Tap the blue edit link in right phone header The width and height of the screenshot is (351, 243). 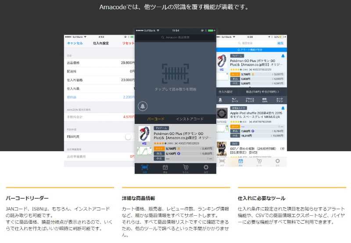click(x=280, y=43)
